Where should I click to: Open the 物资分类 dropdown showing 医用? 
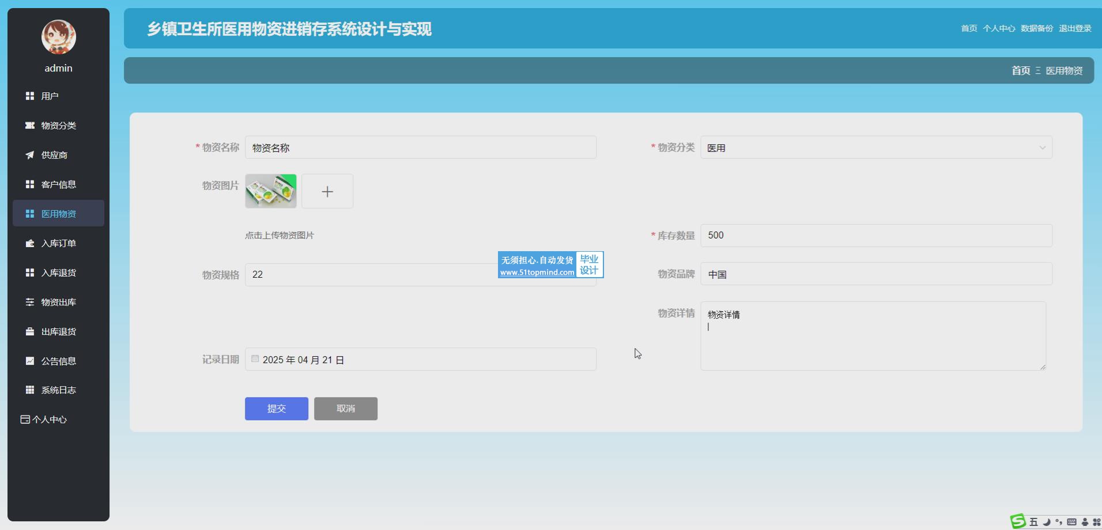pos(876,148)
